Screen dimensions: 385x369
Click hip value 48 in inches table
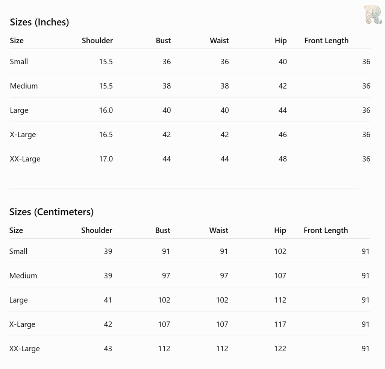283,159
